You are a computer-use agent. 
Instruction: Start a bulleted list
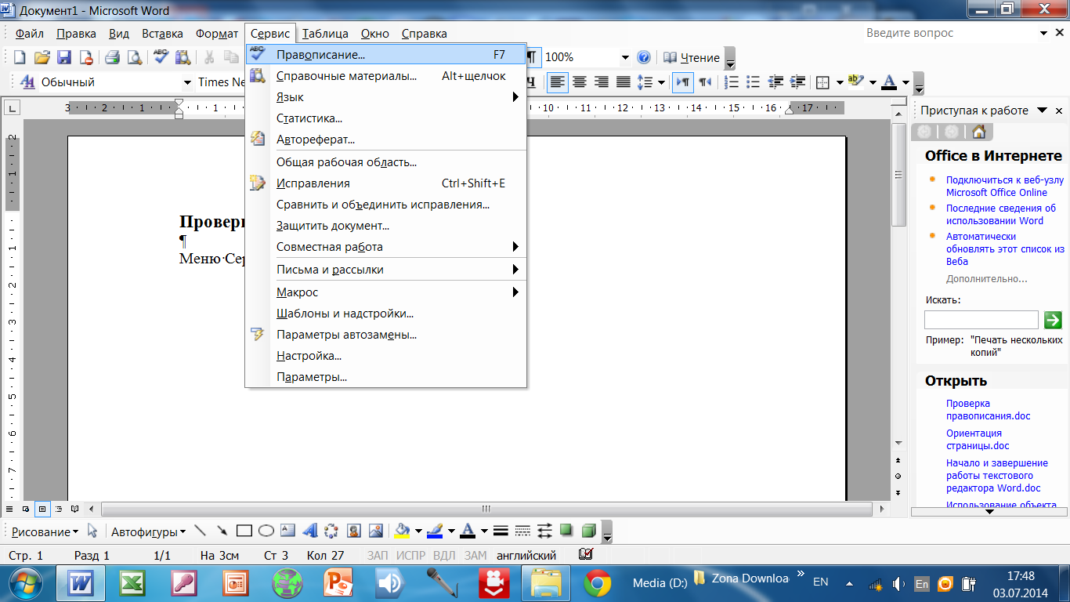(x=754, y=82)
